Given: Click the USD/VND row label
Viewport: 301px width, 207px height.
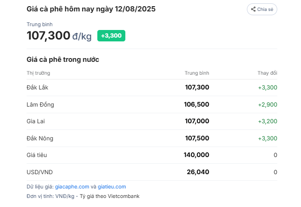Looking at the screenshot, I should 39,172.
